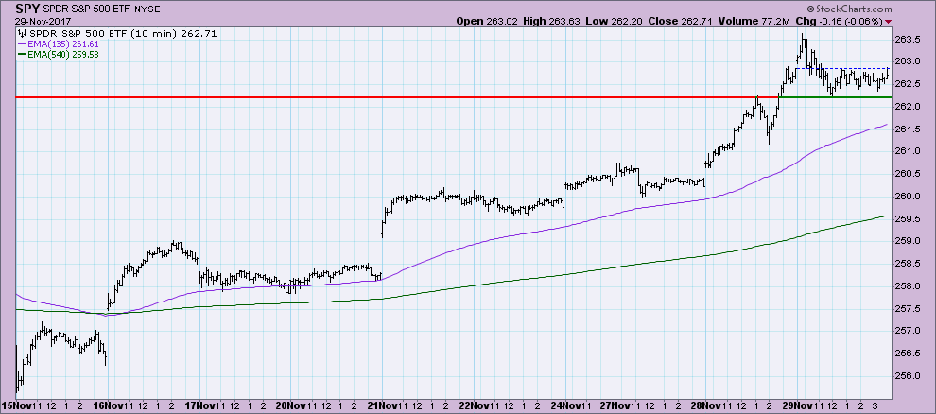Click the 16Nov date axis label
Viewport: 936px width, 414px height.
pyautogui.click(x=109, y=405)
